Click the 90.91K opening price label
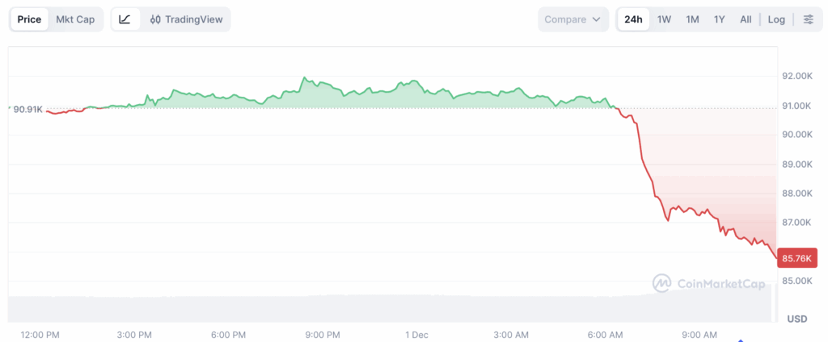The height and width of the screenshot is (342, 828). (x=27, y=109)
